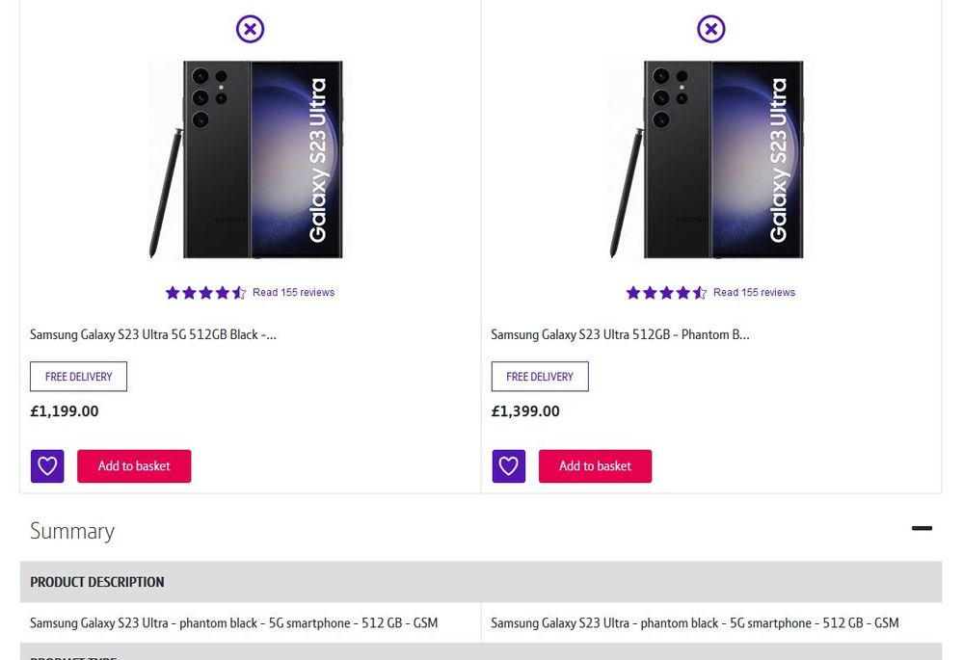This screenshot has width=963, height=660.
Task: Click the PRODUCT DESCRIPTION row header
Action: coord(97,582)
